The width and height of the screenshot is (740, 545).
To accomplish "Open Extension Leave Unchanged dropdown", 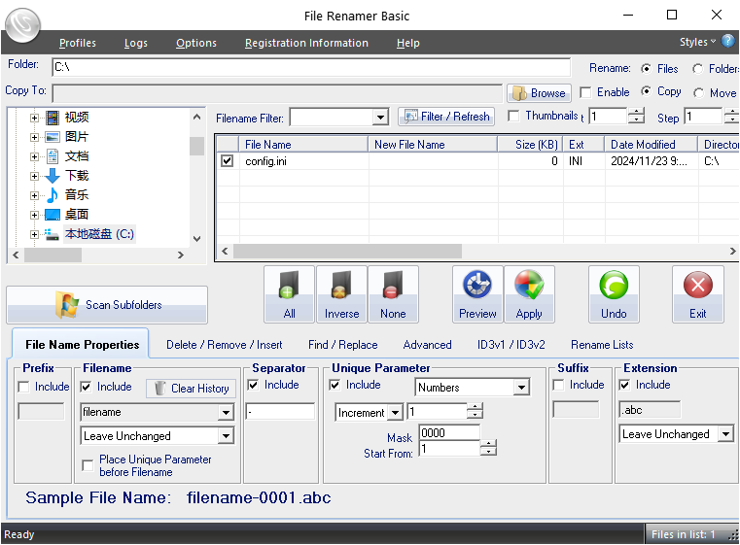I will pos(725,433).
